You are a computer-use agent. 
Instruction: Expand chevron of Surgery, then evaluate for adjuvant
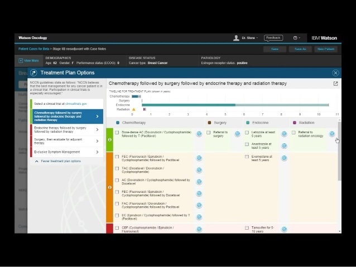tap(98, 141)
